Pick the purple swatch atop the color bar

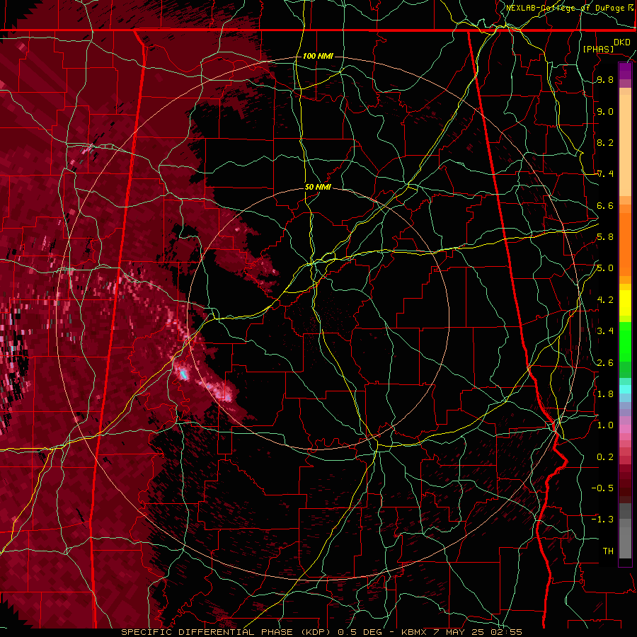625,71
